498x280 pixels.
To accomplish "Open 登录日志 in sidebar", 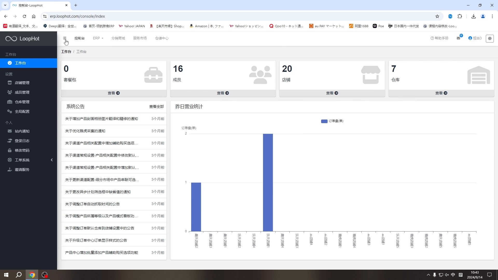I will coord(22,141).
